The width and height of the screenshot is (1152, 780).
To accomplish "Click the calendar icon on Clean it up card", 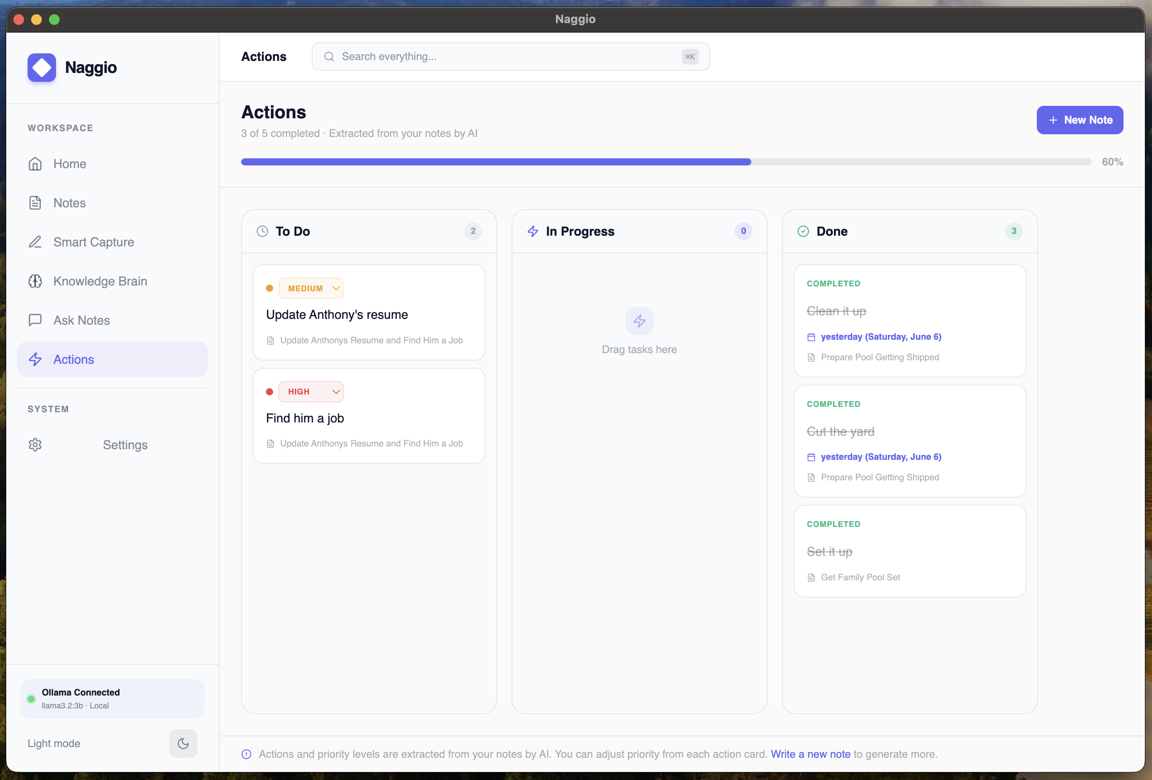I will coord(811,337).
